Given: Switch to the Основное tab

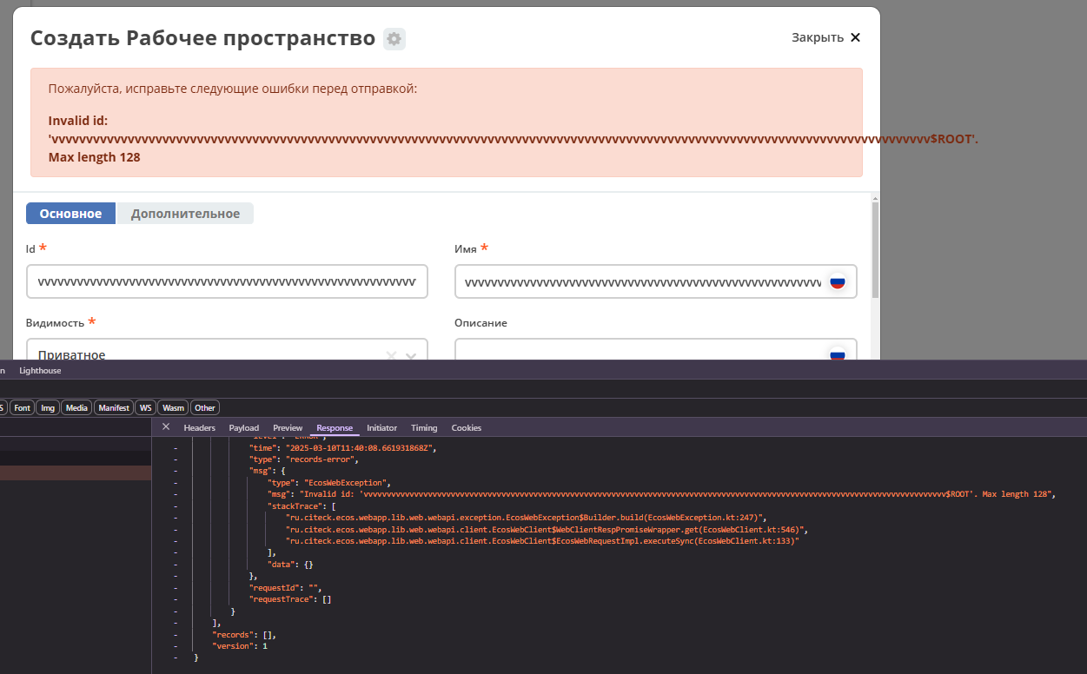Looking at the screenshot, I should pos(70,214).
